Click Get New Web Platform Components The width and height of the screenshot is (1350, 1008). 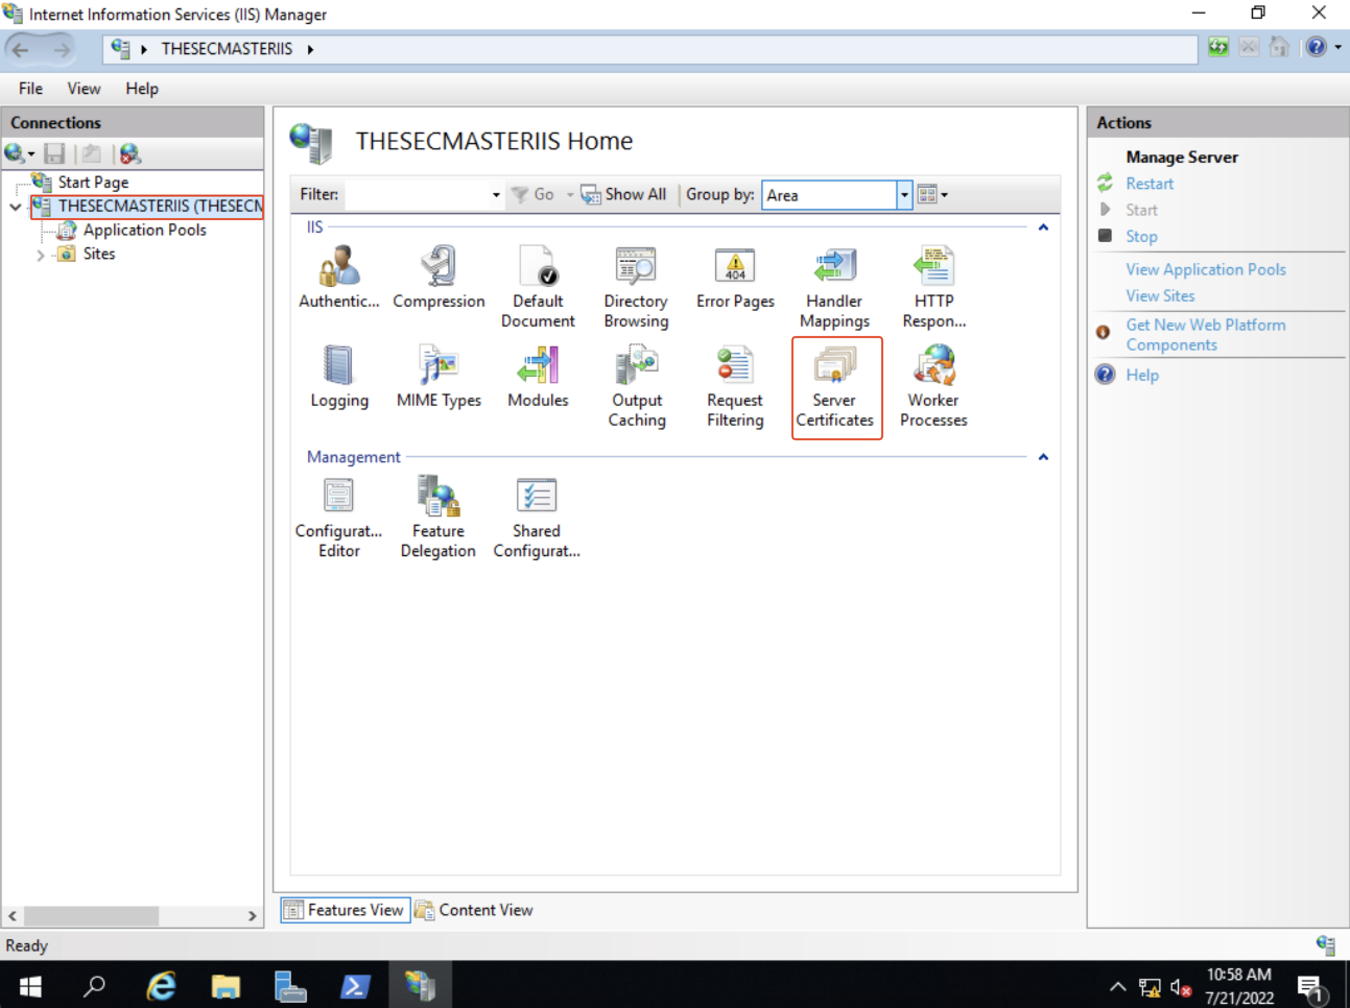tap(1205, 335)
